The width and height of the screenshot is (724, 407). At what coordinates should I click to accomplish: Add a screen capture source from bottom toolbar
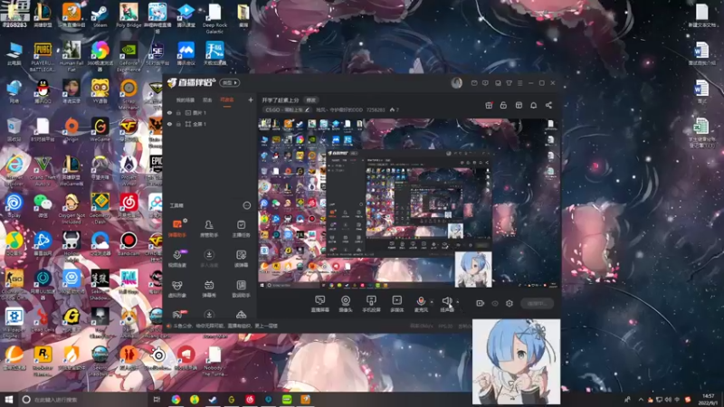(320, 304)
